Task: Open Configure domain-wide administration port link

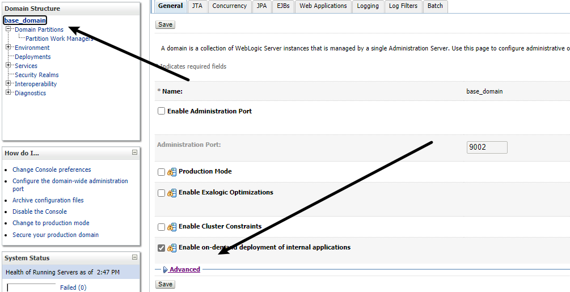Action: pos(70,185)
